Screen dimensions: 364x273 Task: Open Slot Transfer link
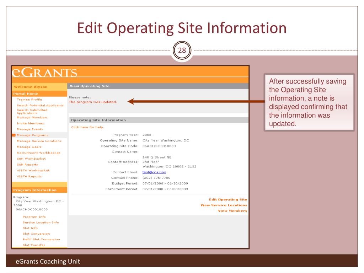click(34, 245)
